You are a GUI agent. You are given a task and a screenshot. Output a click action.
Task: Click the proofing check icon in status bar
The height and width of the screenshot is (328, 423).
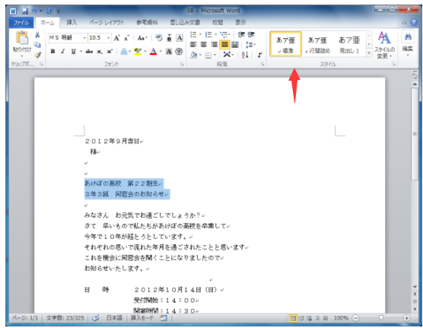[x=96, y=318]
